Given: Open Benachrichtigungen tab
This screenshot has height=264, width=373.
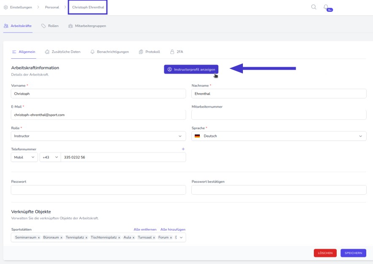Looking at the screenshot, I should [109, 52].
